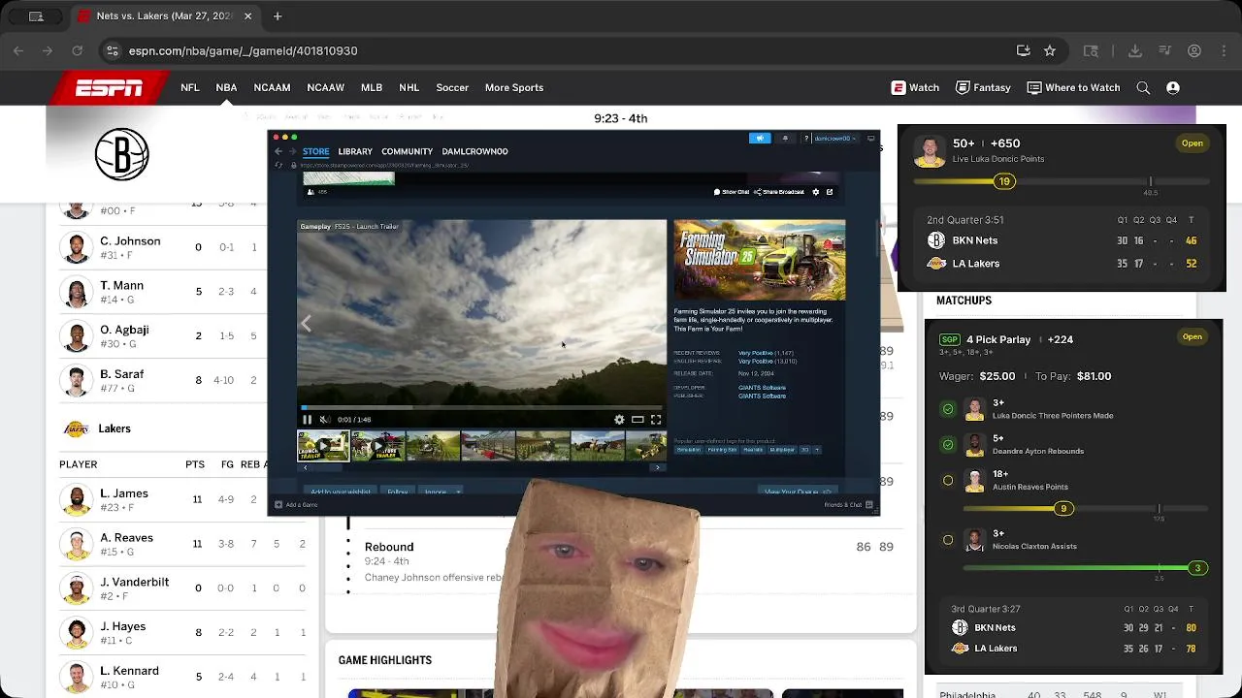Open DAMLCROWN00 profile tab in Steam
This screenshot has width=1242, height=698.
[x=474, y=151]
